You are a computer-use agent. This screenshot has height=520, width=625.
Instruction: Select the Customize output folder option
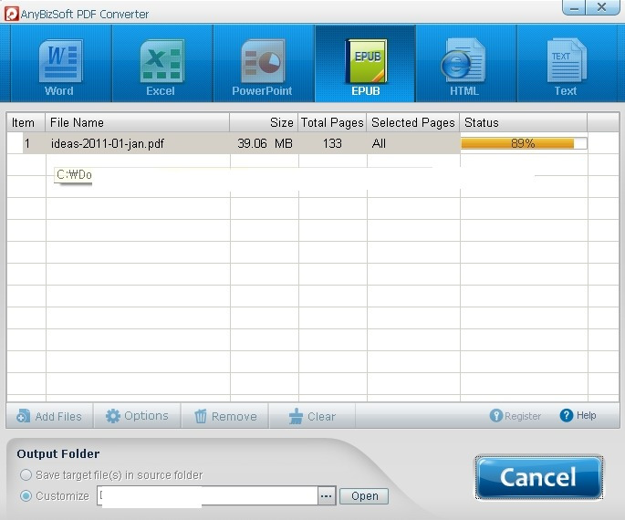[55, 496]
